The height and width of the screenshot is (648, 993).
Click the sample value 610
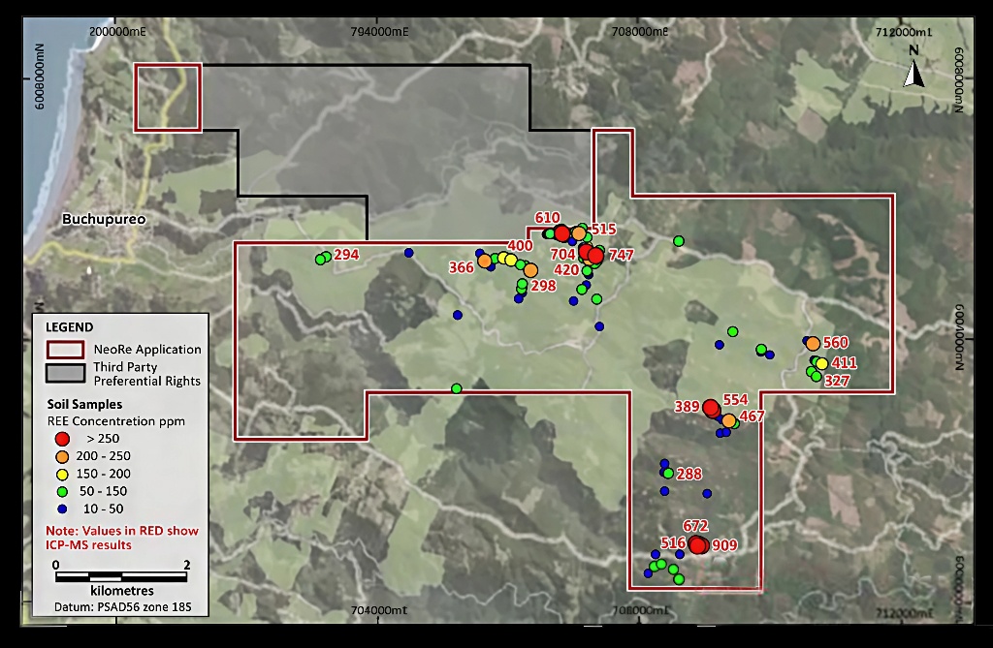(x=547, y=218)
